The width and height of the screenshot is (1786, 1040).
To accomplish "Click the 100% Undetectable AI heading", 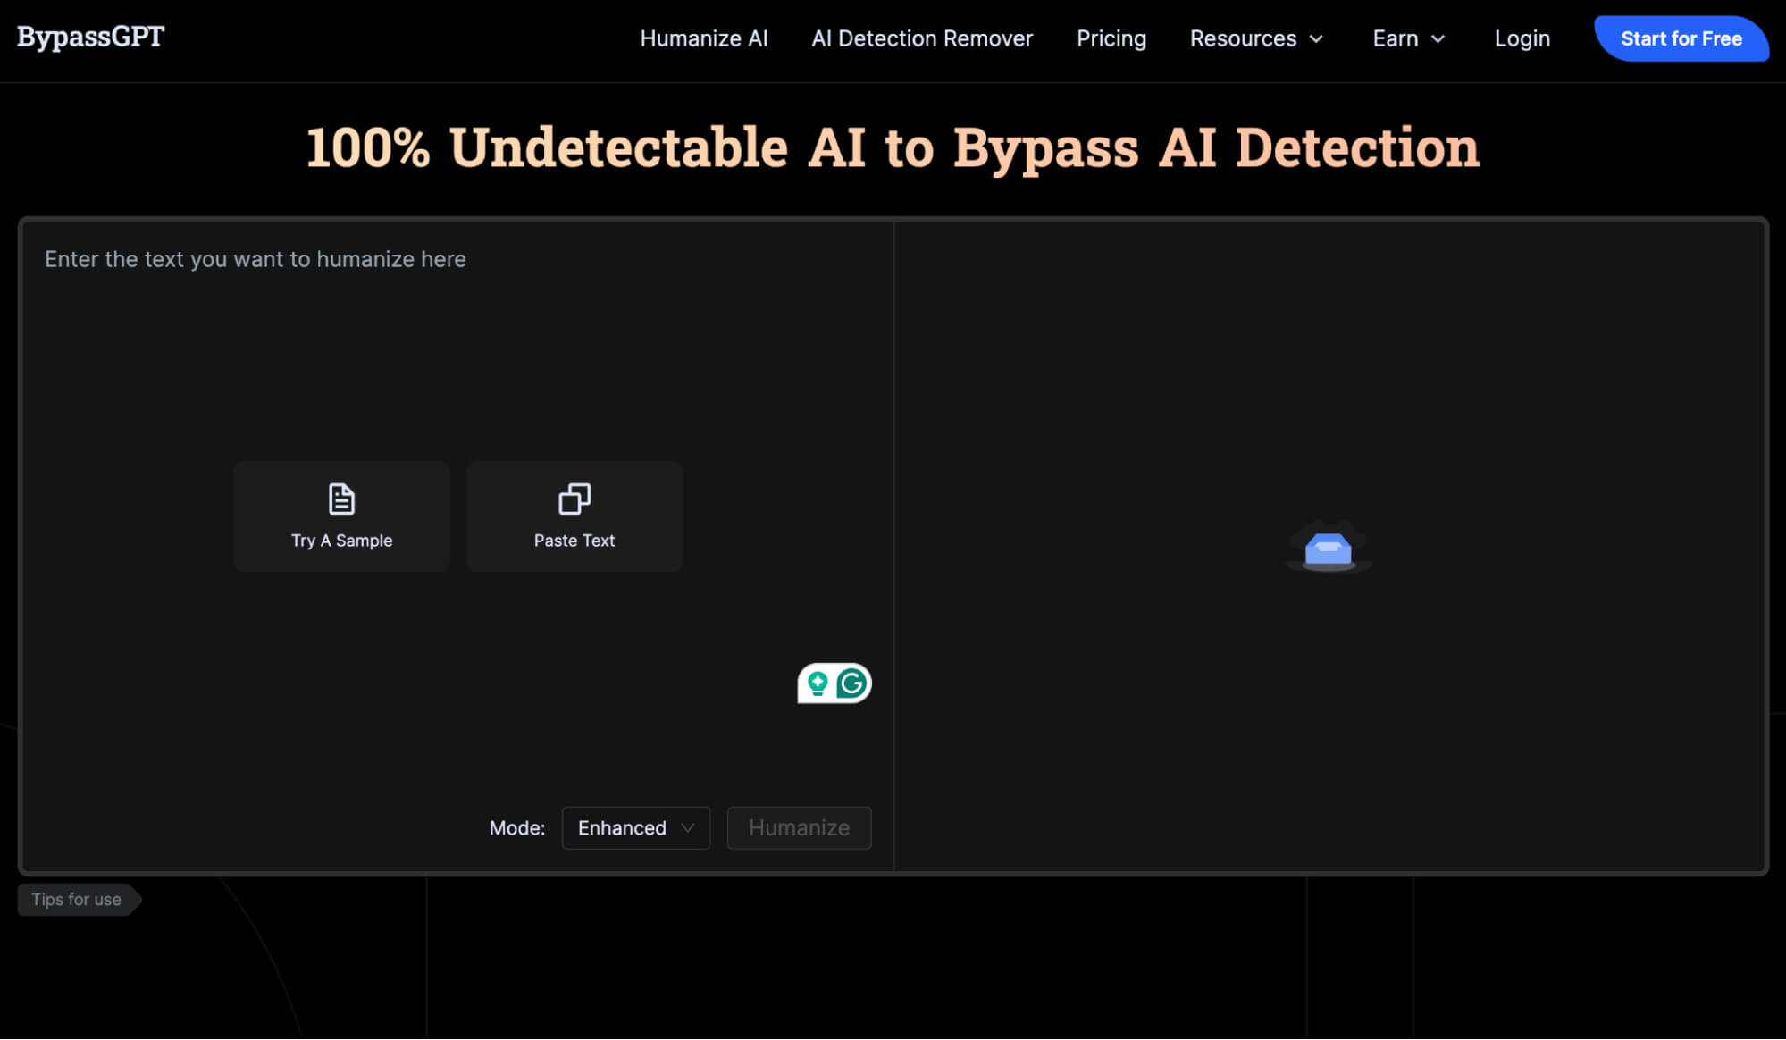I will (892, 147).
